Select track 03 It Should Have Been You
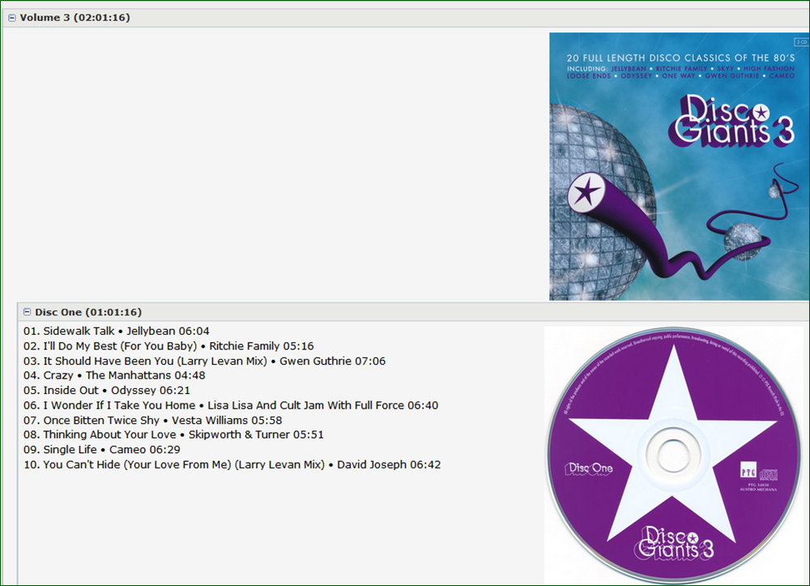Screen dimensions: 810x586 click(x=205, y=361)
